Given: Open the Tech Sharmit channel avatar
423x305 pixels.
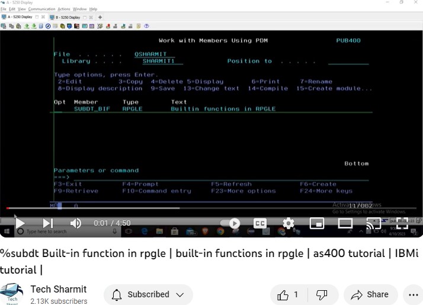Looking at the screenshot, I should [12, 294].
